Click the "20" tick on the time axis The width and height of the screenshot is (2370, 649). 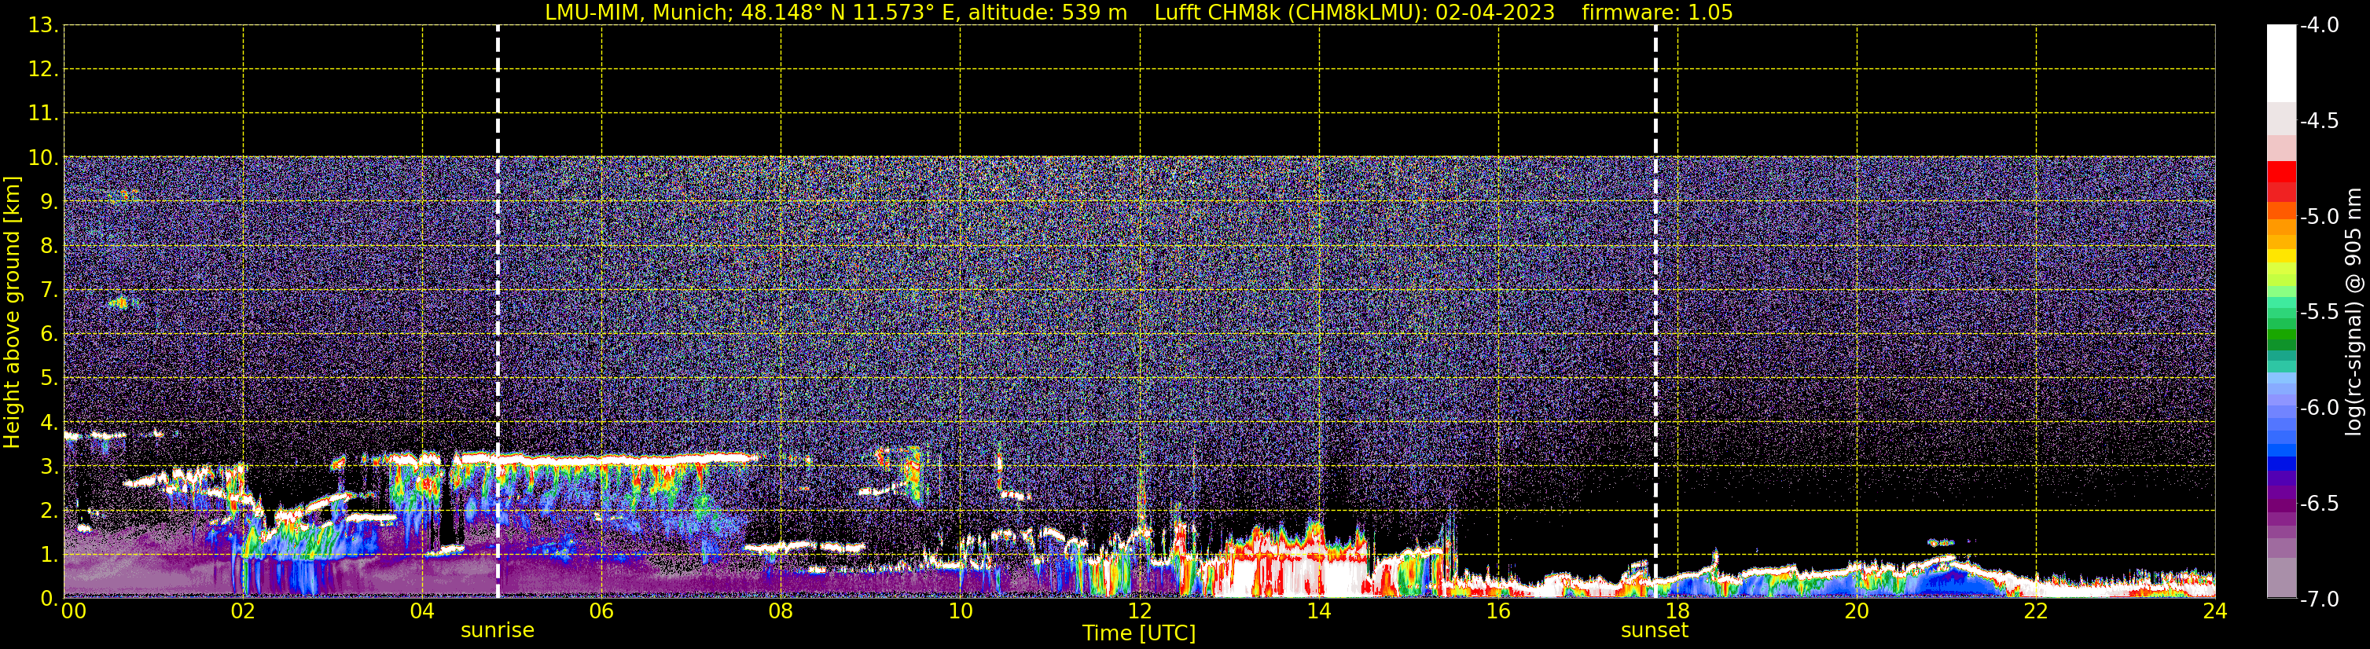pyautogui.click(x=1857, y=612)
